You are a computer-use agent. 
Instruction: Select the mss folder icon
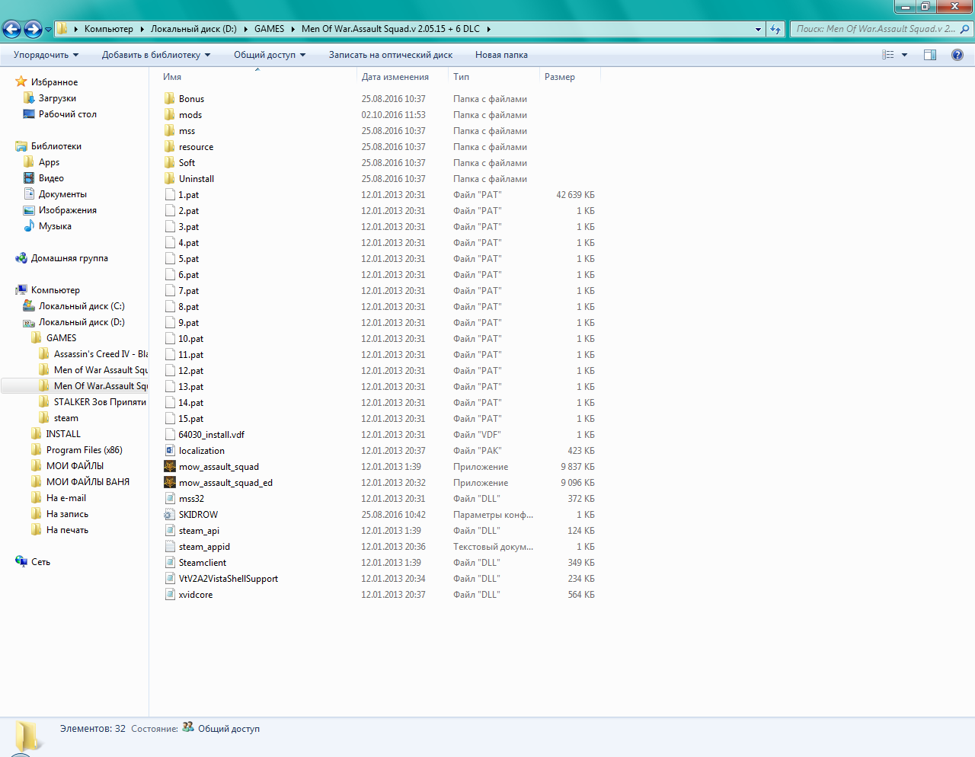coord(170,131)
